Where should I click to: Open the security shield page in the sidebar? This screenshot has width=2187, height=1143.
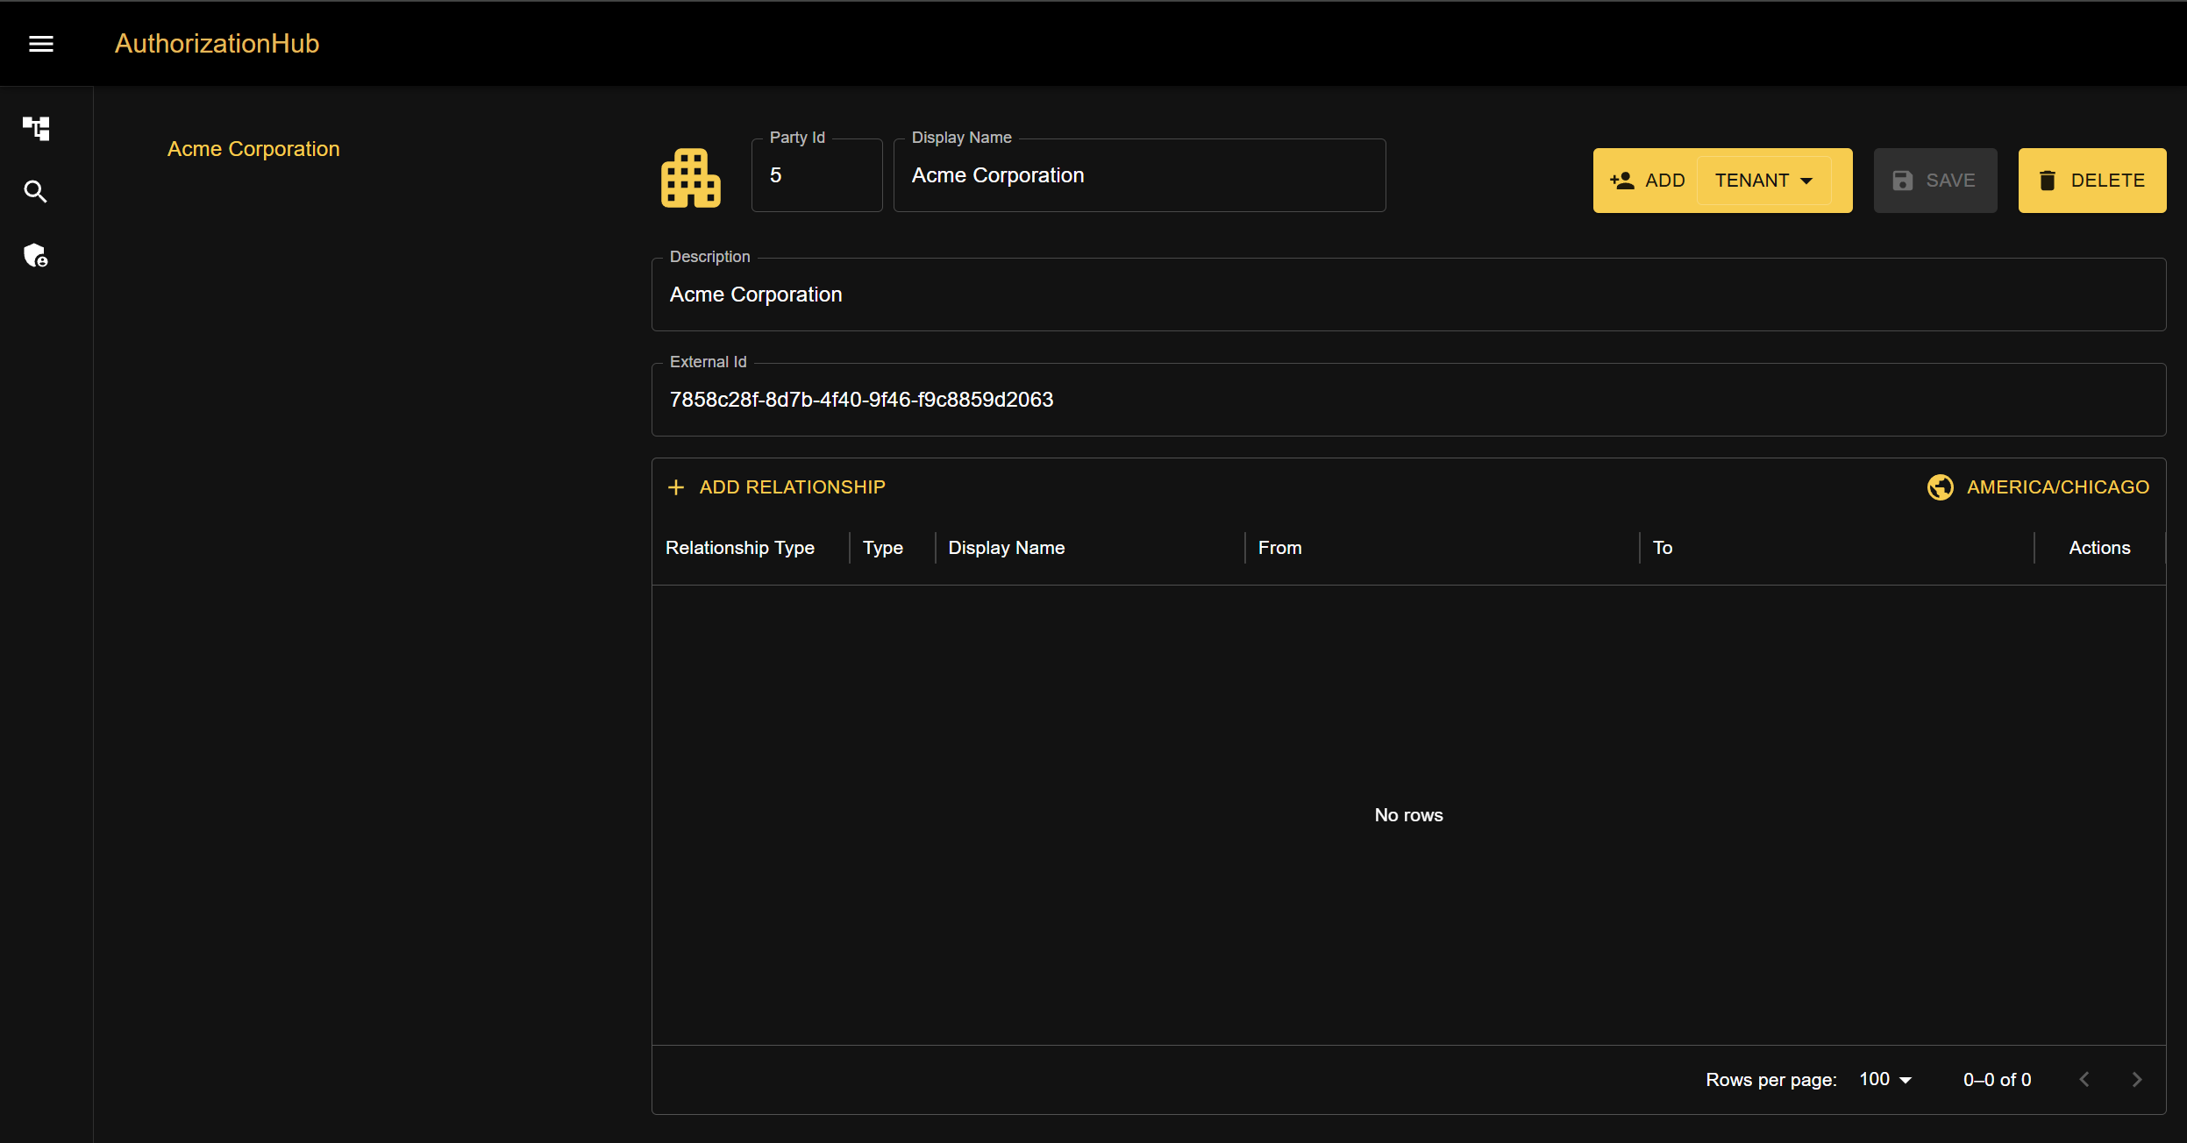(36, 255)
